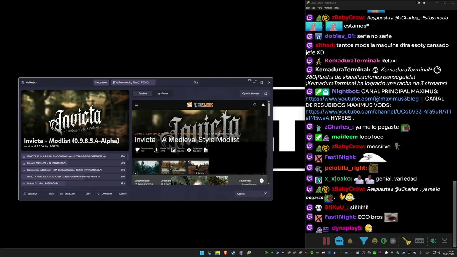The image size is (457, 257).
Task: Open Brave browser from the taskbar
Action: coord(225,253)
